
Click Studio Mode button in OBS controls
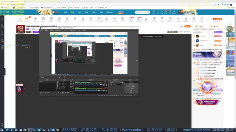pyautogui.click(x=131, y=88)
